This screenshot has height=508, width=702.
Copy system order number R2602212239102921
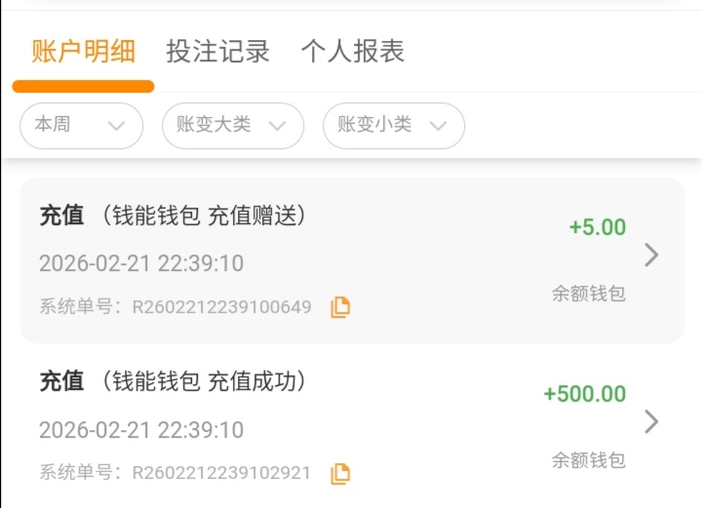(339, 474)
